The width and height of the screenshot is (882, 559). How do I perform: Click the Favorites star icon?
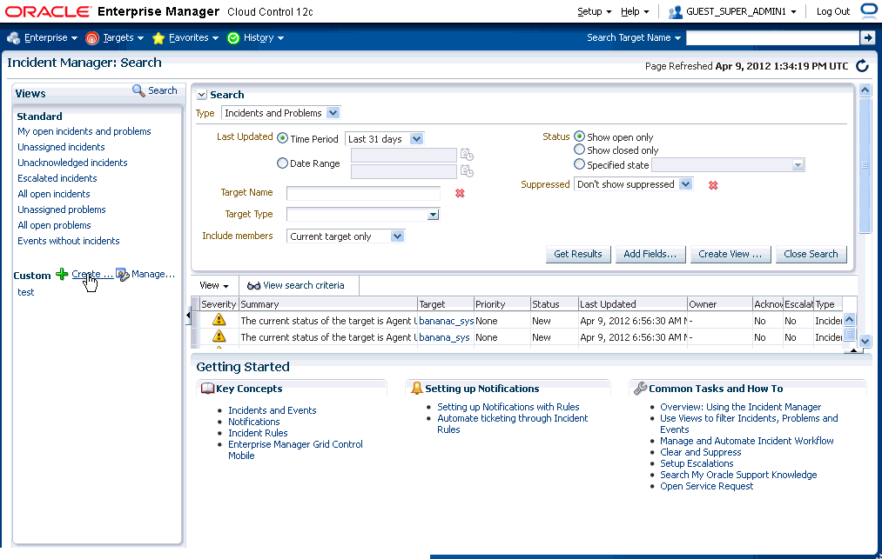158,37
